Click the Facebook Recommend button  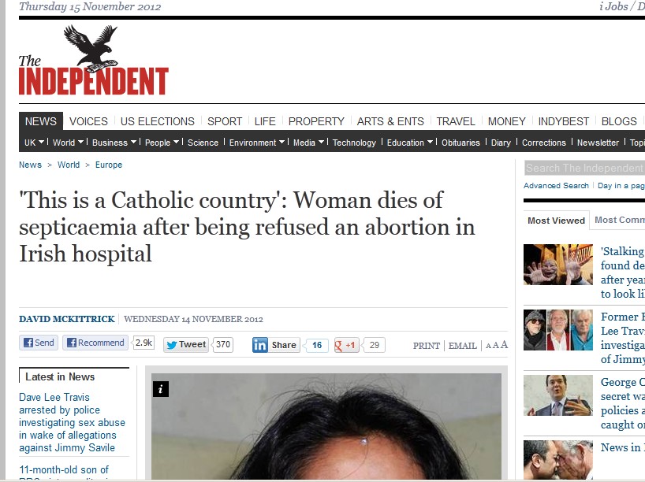[95, 343]
